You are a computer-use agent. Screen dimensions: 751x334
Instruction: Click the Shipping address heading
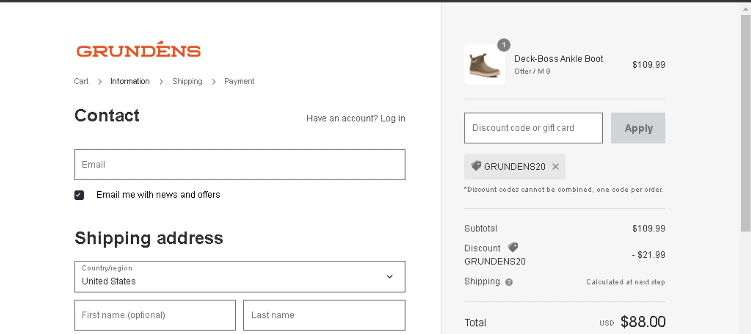click(x=149, y=238)
